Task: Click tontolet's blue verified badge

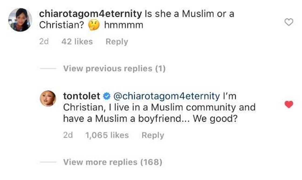Action: click(107, 96)
